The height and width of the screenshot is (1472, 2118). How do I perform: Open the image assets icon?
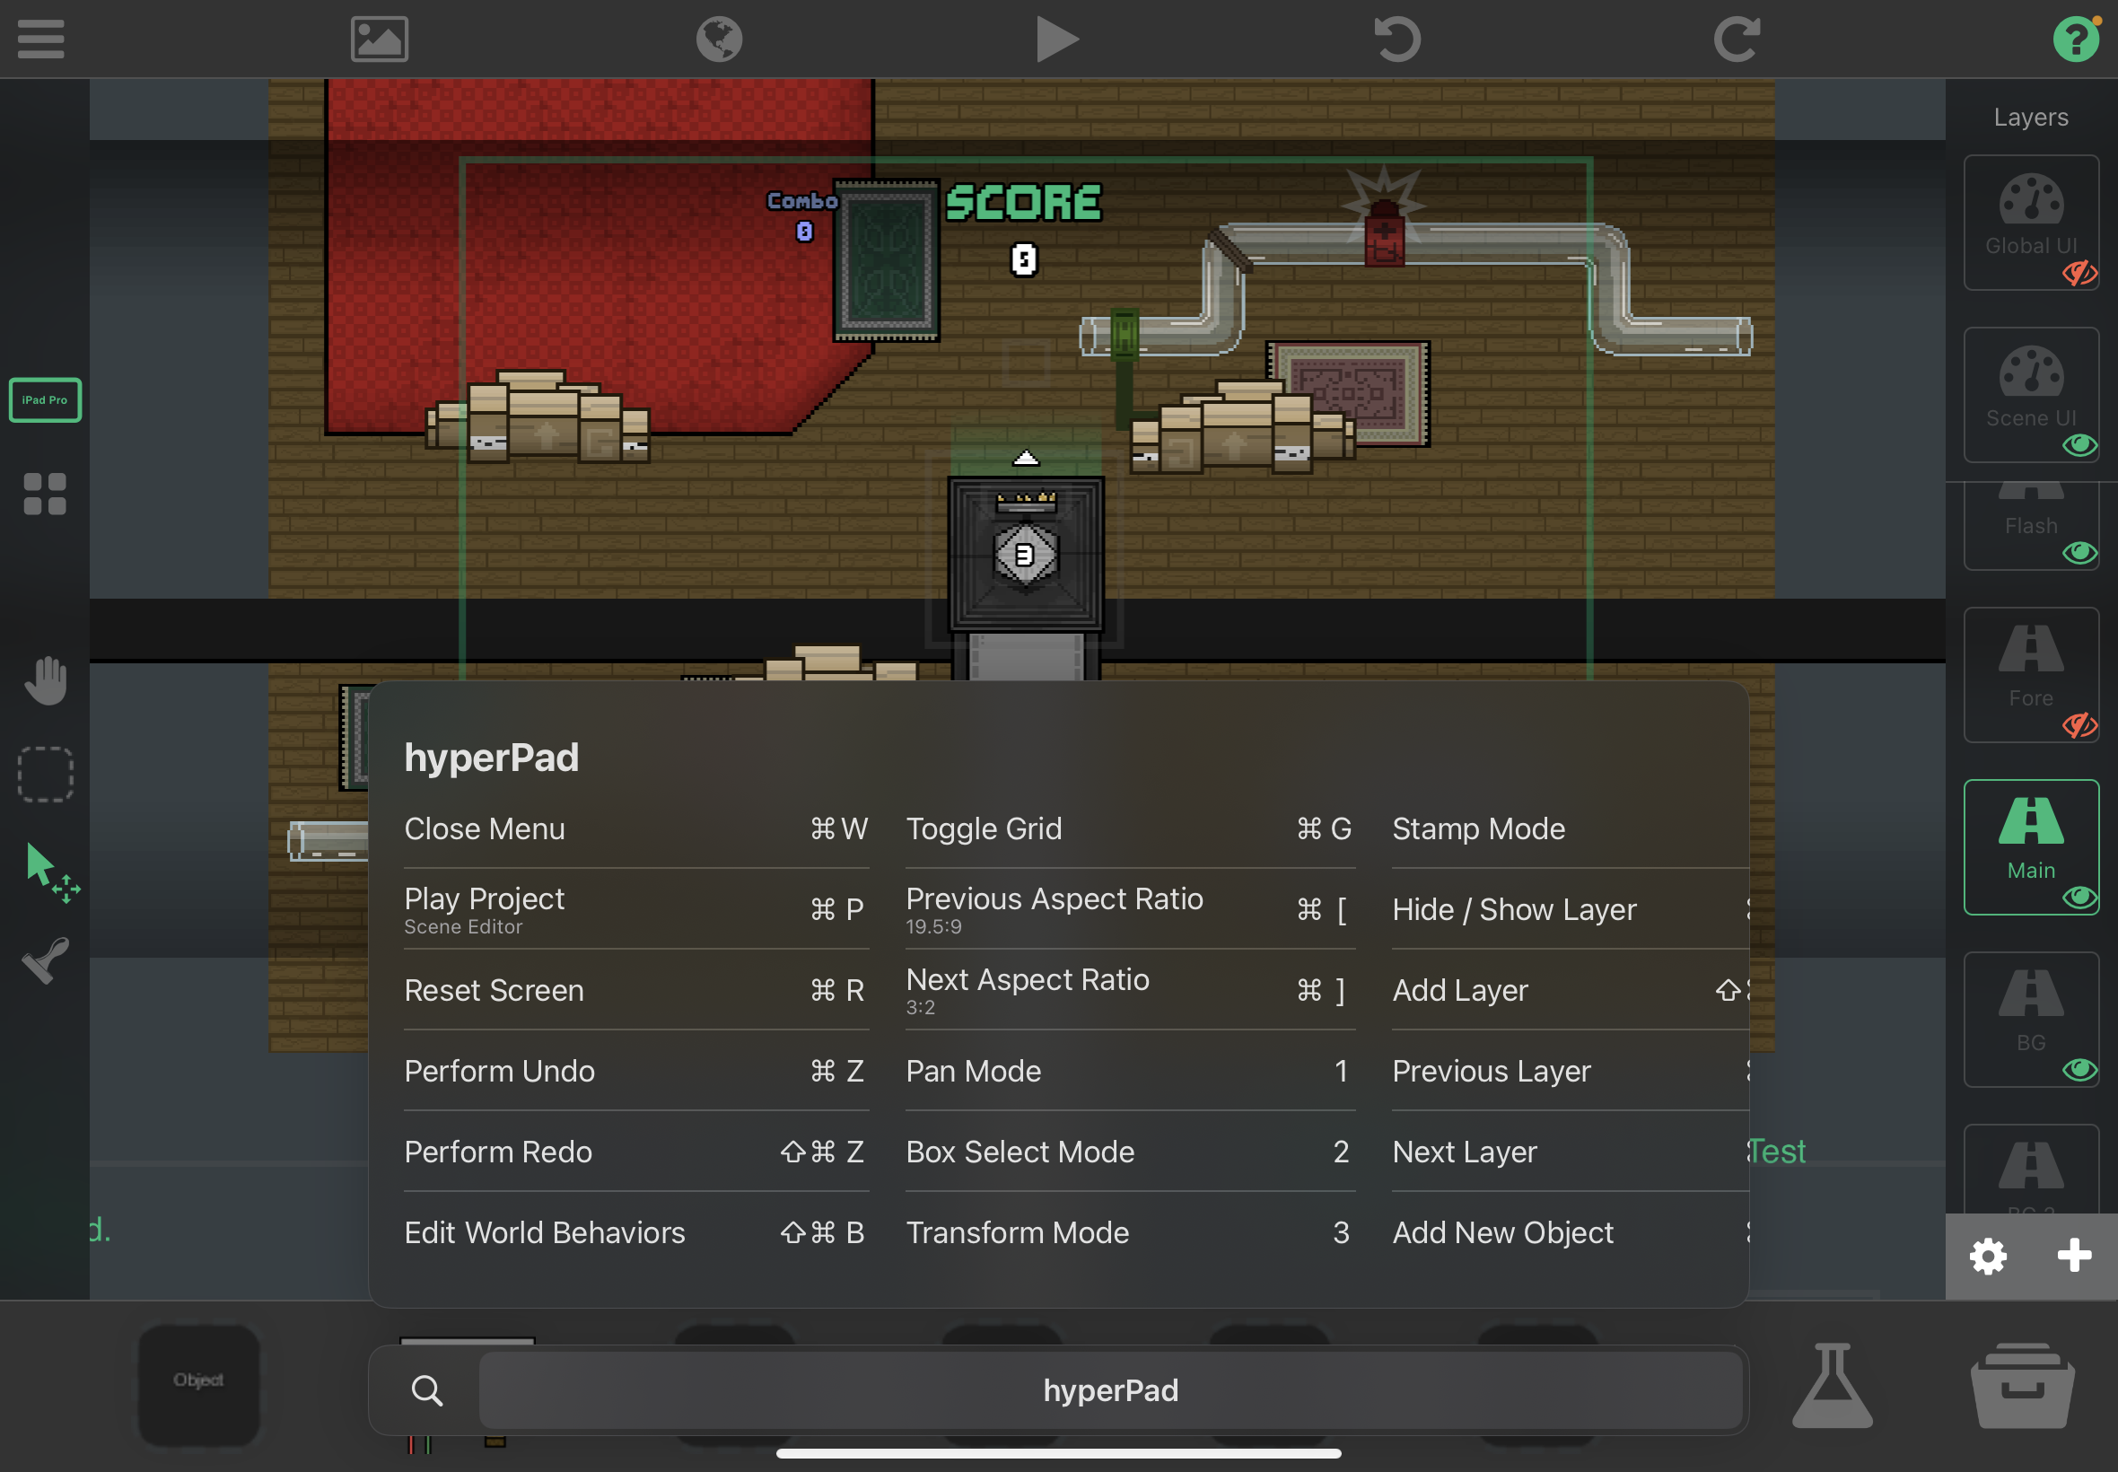pos(379,39)
